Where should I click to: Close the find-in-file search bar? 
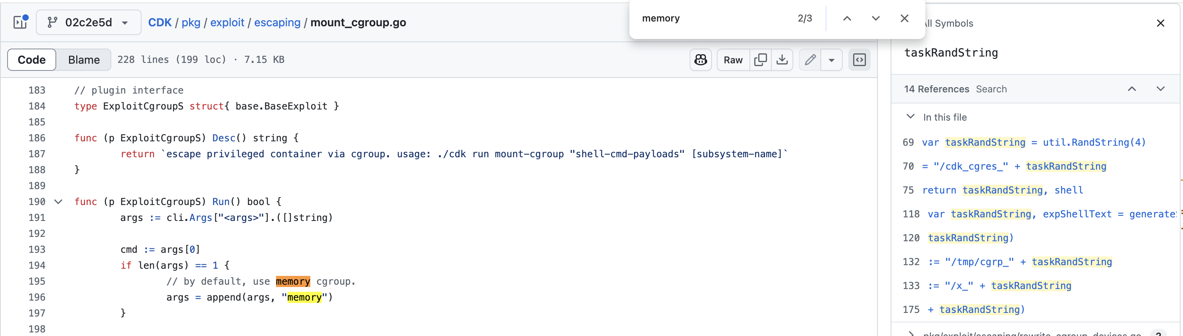[x=904, y=18]
